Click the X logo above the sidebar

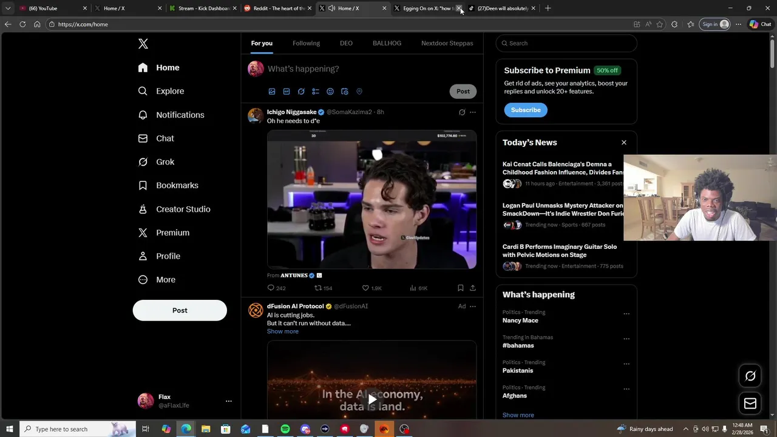pyautogui.click(x=143, y=44)
